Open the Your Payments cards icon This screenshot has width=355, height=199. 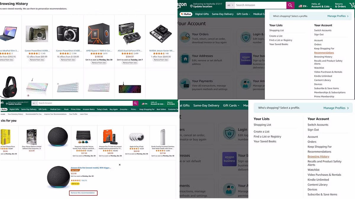click(x=185, y=84)
